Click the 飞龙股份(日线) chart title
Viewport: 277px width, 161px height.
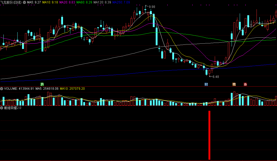pyautogui.click(x=11, y=2)
